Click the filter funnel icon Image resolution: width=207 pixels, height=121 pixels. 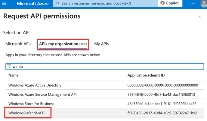tap(9, 66)
